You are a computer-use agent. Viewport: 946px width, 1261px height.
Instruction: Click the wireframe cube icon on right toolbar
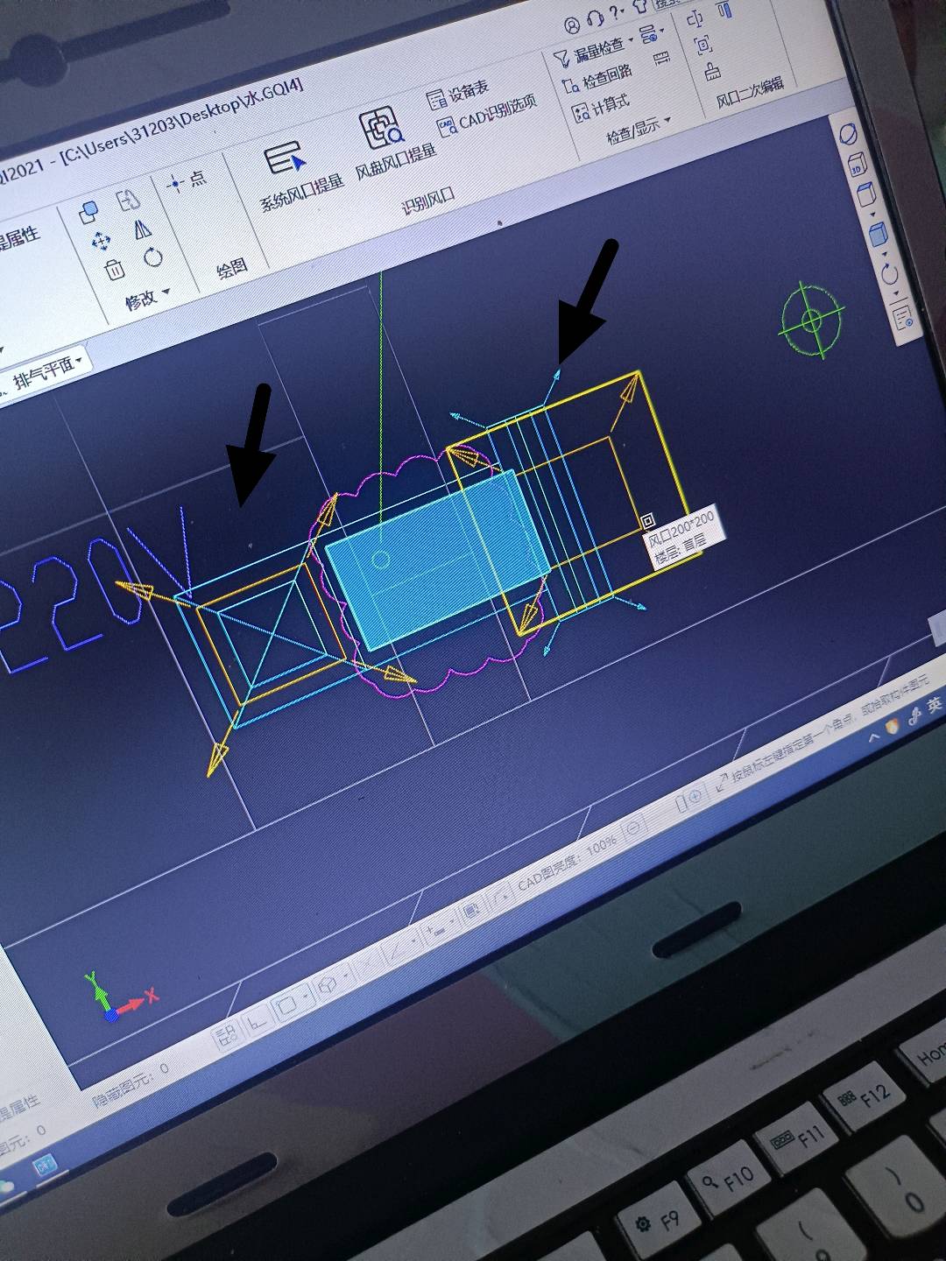866,194
